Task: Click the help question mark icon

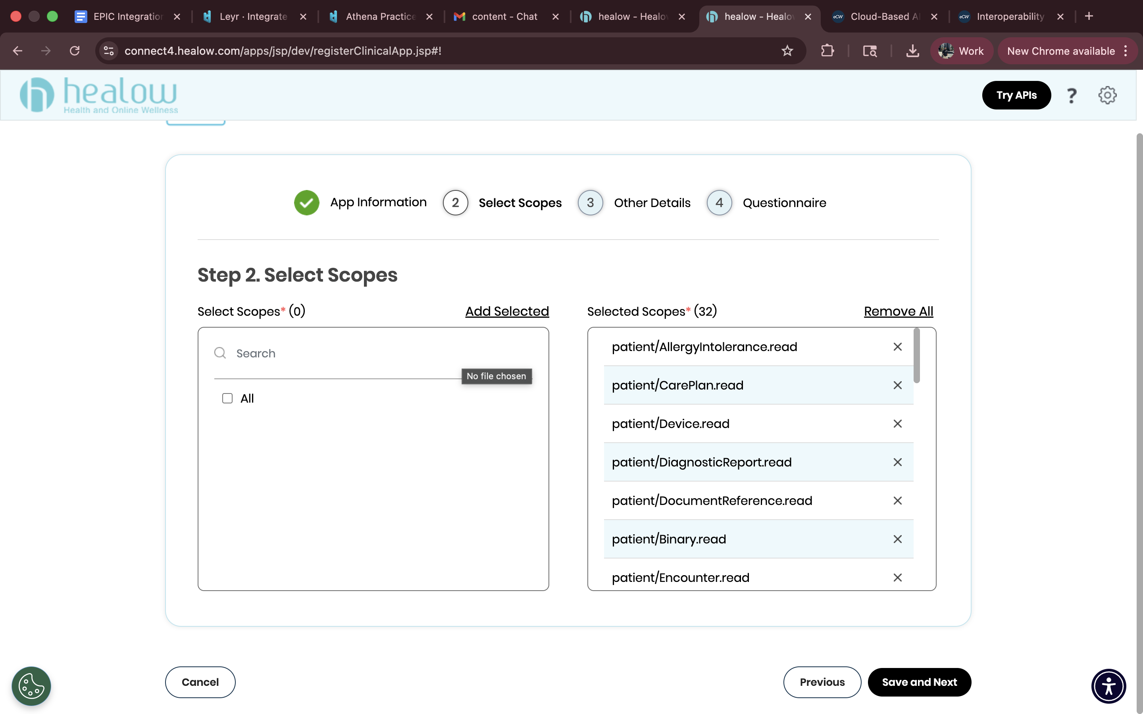Action: [x=1071, y=95]
